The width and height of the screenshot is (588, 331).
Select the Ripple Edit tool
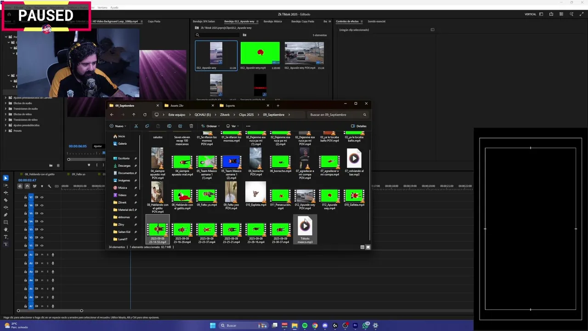click(x=6, y=193)
